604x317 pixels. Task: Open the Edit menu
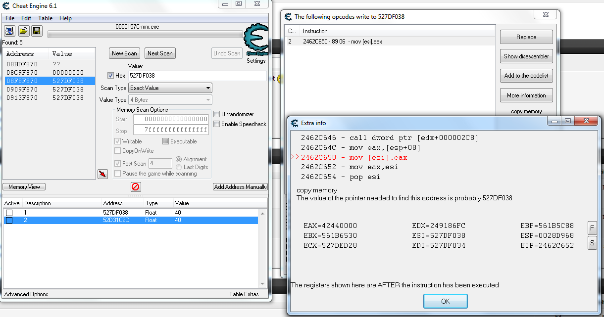[26, 18]
